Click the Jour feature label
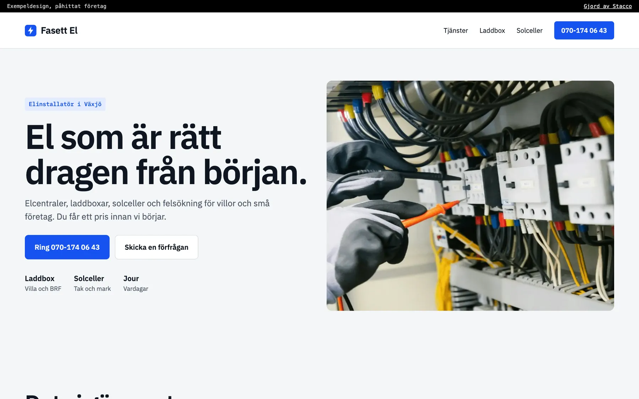Image resolution: width=639 pixels, height=399 pixels. point(131,278)
